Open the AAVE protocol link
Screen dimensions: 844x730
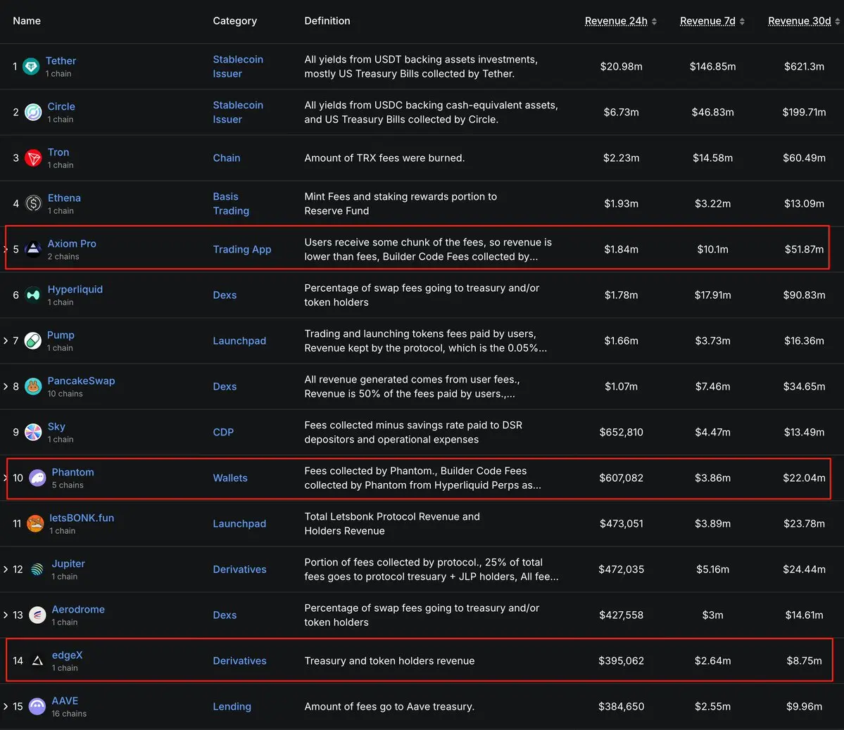[x=65, y=701]
